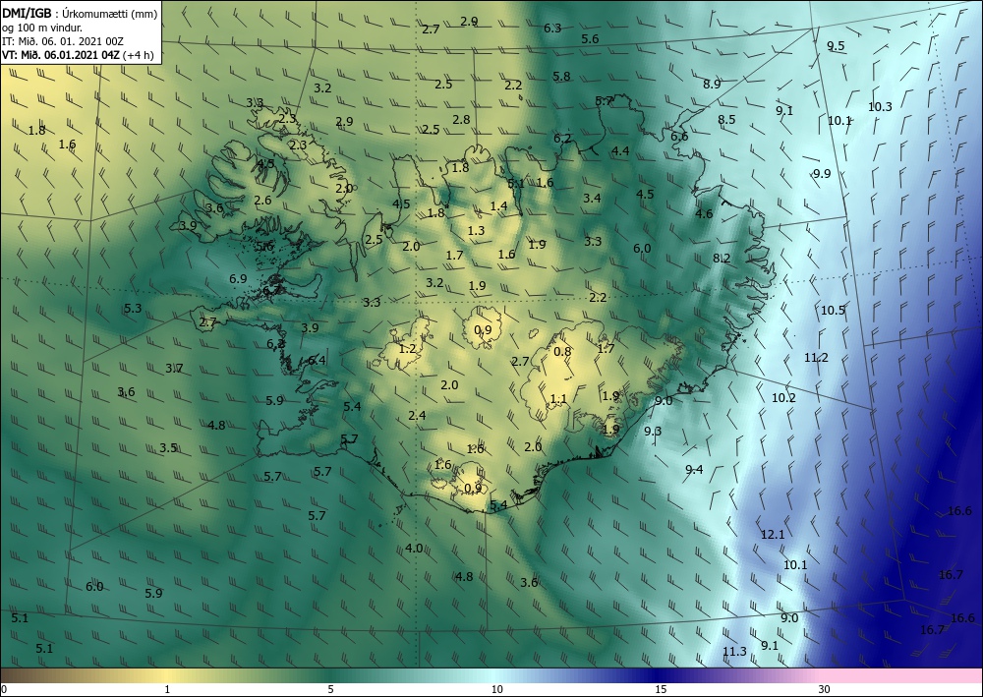Viewport: 983px width, 697px height.
Task: Click the 1.3 value label
Action: (476, 230)
